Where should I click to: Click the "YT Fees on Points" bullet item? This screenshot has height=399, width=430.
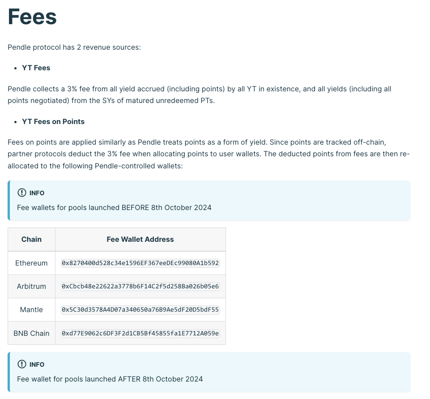[x=53, y=122]
